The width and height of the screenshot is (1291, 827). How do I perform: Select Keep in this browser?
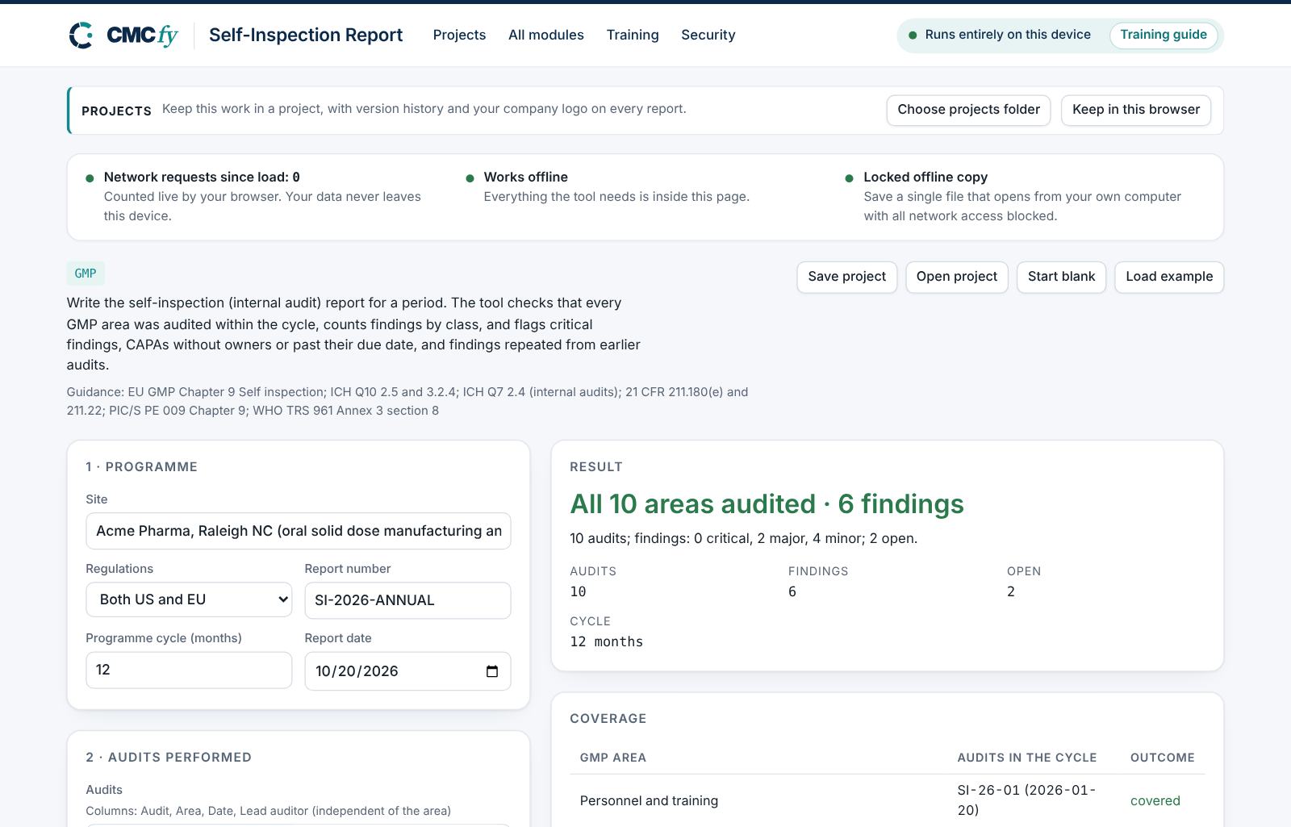point(1136,110)
